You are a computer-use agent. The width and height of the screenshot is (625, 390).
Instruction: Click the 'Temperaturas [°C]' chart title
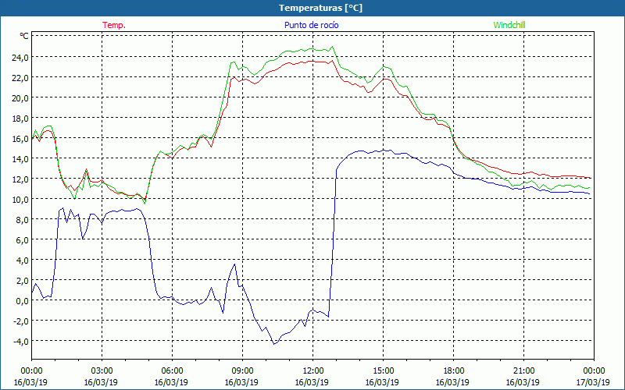tap(320, 8)
